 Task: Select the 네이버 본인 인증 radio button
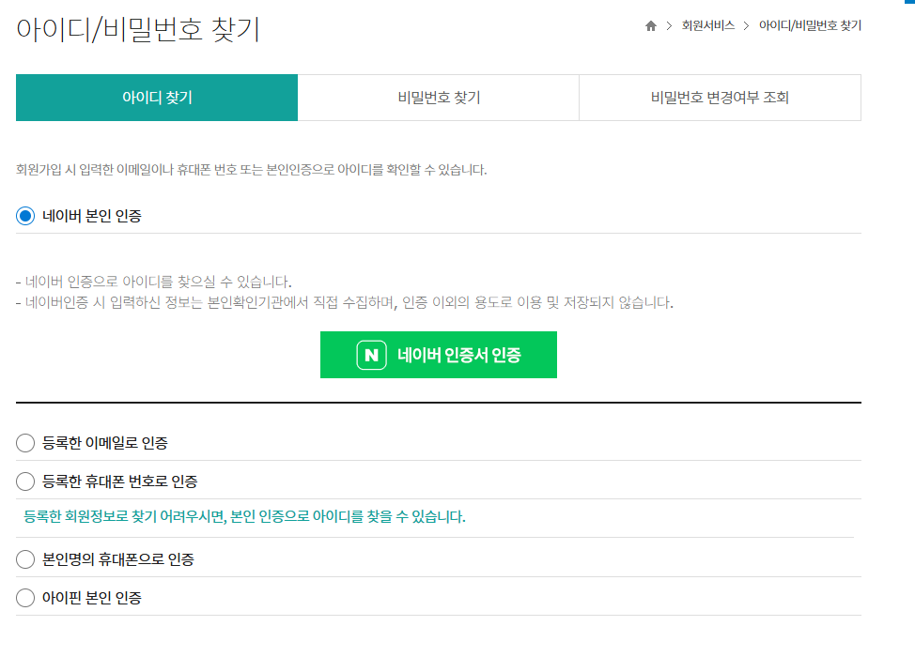click(25, 216)
